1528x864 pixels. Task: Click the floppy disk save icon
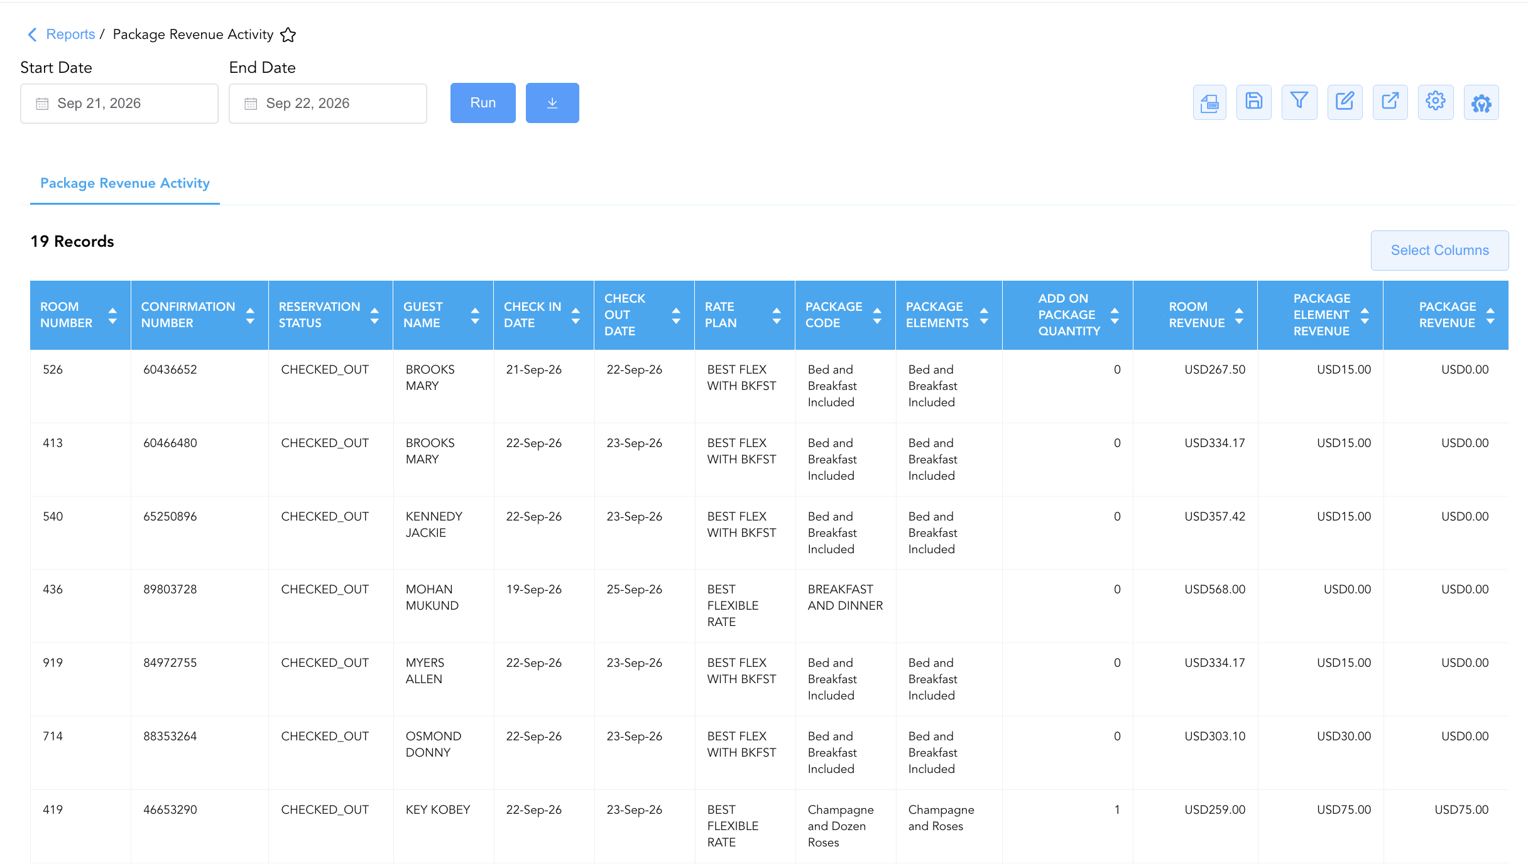click(1254, 102)
